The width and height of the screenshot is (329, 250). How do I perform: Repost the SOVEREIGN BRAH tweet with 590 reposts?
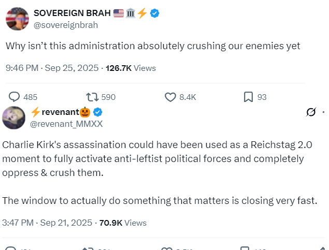92,97
